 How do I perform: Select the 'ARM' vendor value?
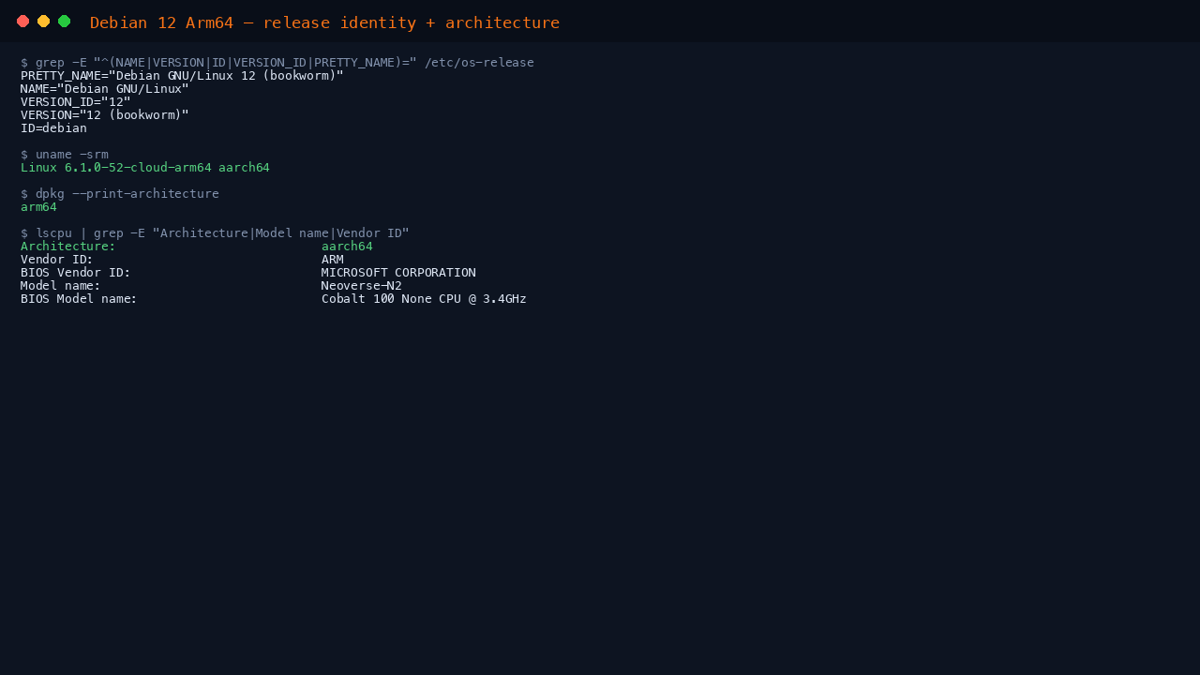tap(333, 260)
